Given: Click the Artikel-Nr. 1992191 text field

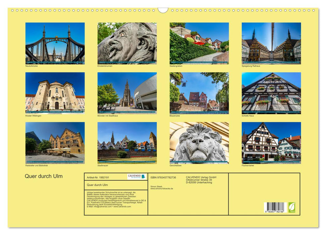Looking at the screenshot, I should point(98,177).
